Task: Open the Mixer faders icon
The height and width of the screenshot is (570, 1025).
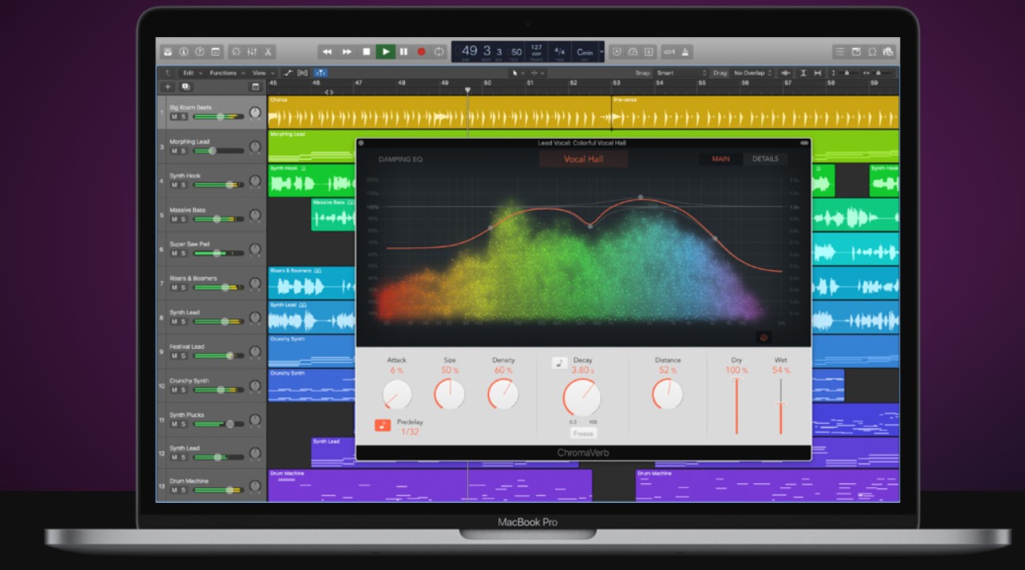Action: (252, 51)
